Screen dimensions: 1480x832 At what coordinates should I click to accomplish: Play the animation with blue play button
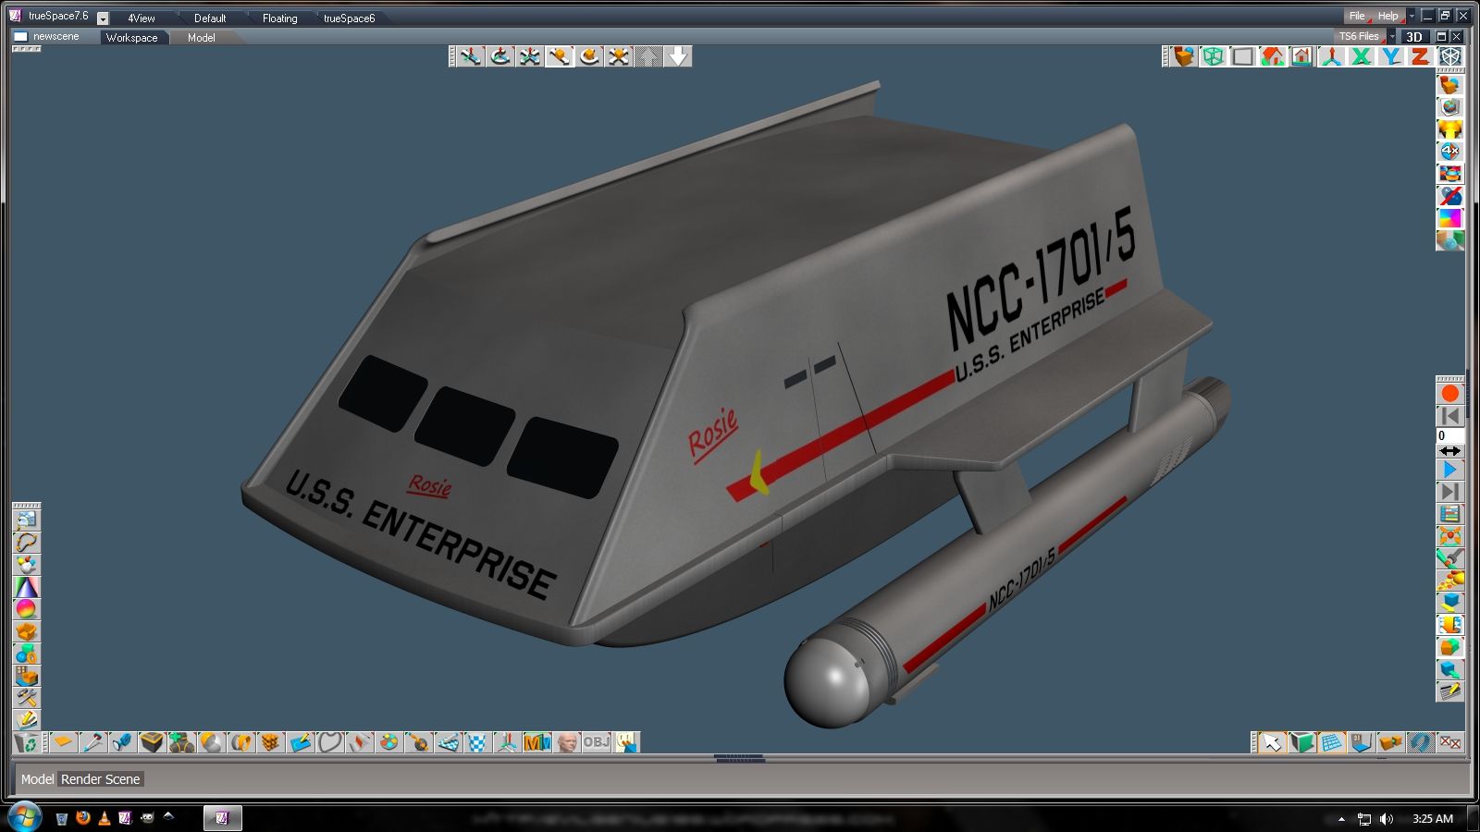click(x=1449, y=471)
